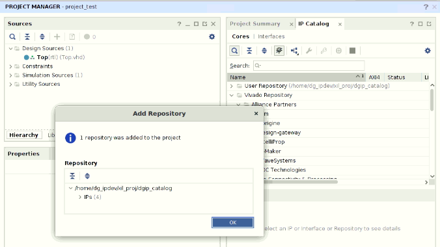
Task: Click Project Manager help question mark
Action: pyautogui.click(x=426, y=6)
